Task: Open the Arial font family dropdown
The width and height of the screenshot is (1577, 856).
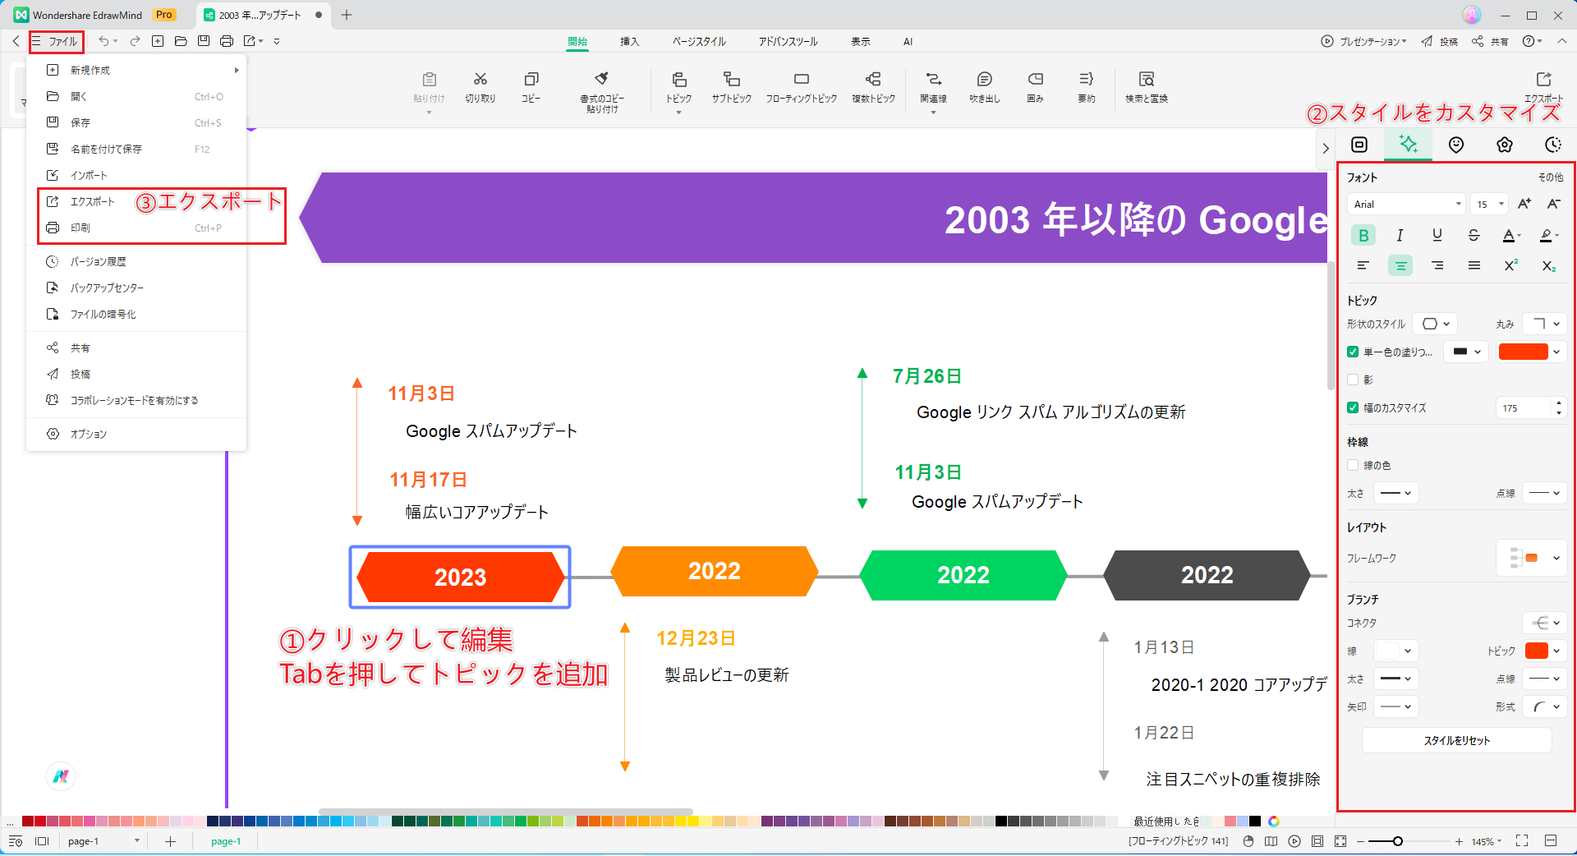Action: [x=1406, y=204]
